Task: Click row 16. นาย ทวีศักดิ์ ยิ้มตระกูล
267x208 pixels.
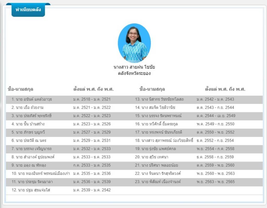Action: pyautogui.click(x=156, y=124)
